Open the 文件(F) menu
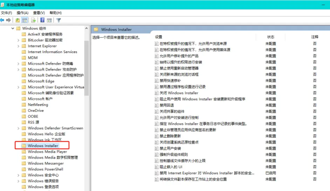This screenshot has width=330, height=191. coord(6,13)
